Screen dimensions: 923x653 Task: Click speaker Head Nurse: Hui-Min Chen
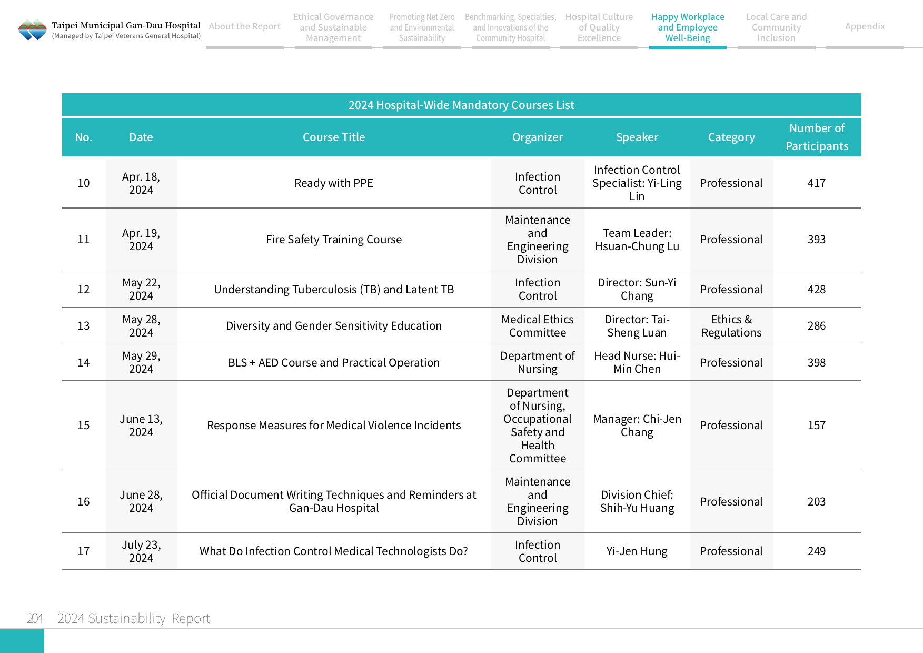coord(637,362)
